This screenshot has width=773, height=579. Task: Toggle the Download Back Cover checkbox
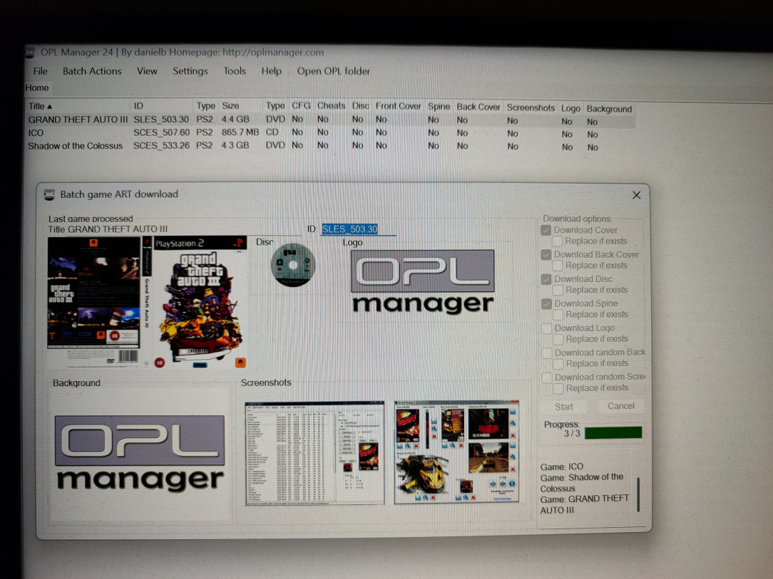point(546,254)
